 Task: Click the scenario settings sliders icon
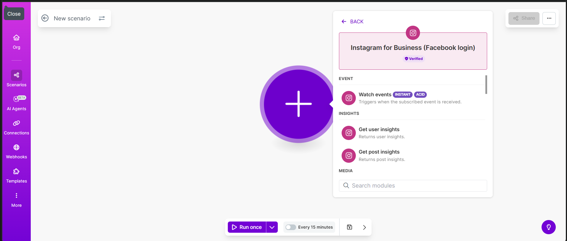click(102, 18)
